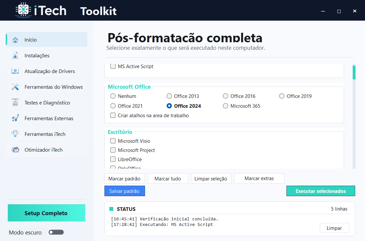Click the blue Salvar padrão button

[x=124, y=191]
